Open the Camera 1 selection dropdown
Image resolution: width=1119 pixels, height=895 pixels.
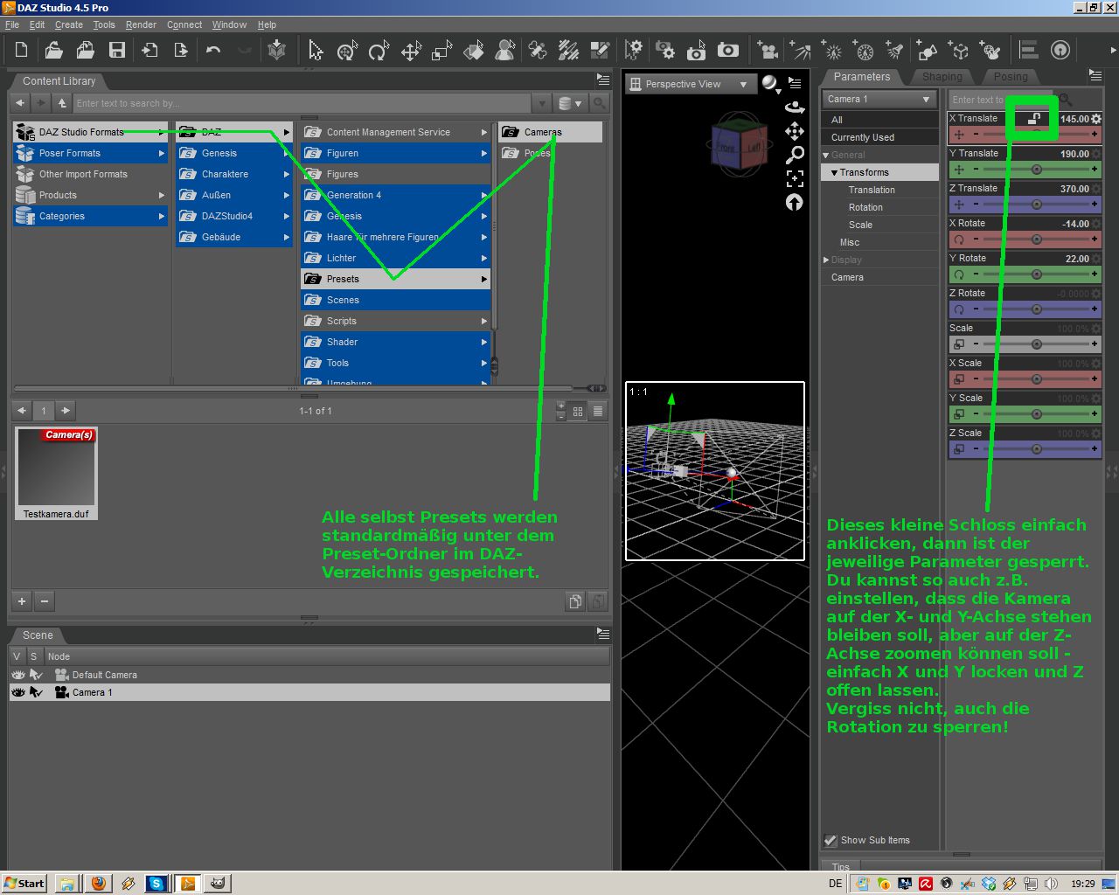point(879,100)
